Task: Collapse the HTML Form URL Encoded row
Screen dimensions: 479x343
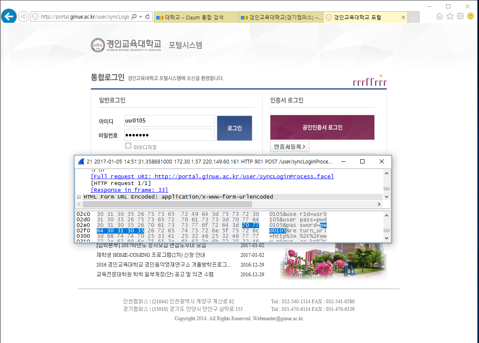Action: pos(79,197)
